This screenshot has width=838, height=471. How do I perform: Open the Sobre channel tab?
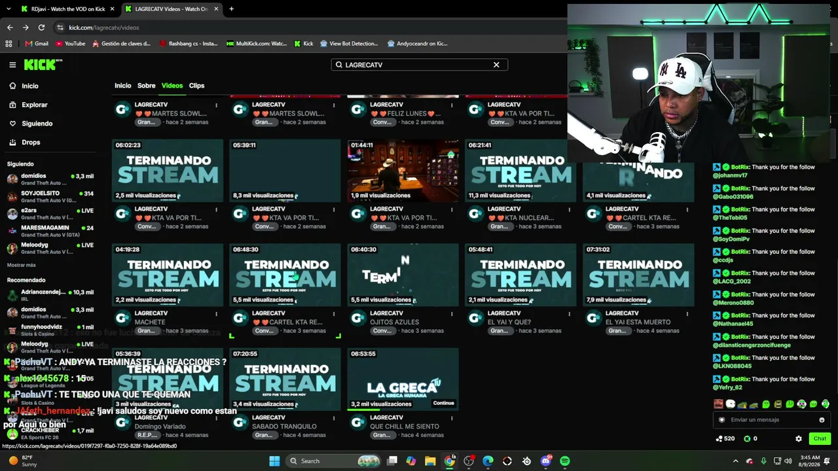(x=147, y=86)
